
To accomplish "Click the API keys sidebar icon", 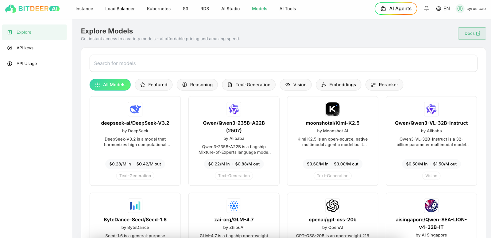I will (10, 48).
